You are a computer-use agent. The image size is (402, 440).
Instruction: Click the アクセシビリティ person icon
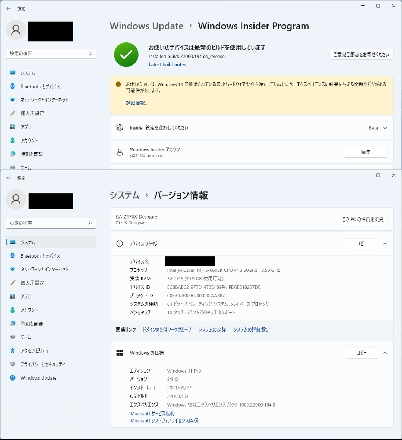coord(13,351)
